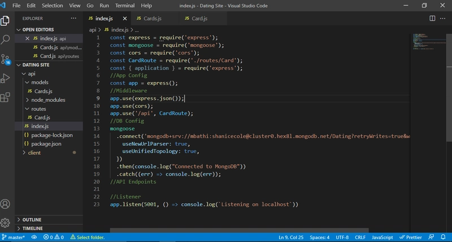Screen dimensions: 452x242
Task: Switch to the Card.js editor tab
Action: [x=203, y=19]
